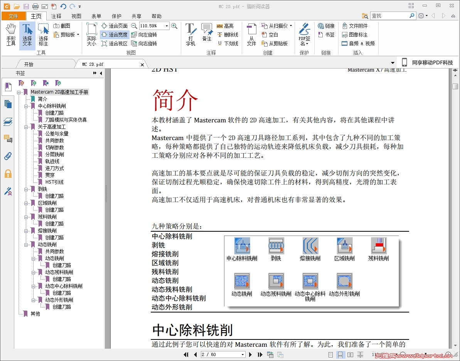This screenshot has width=460, height=361.
Task: Click Fit Page (适合页面)
Action: coord(115,26)
